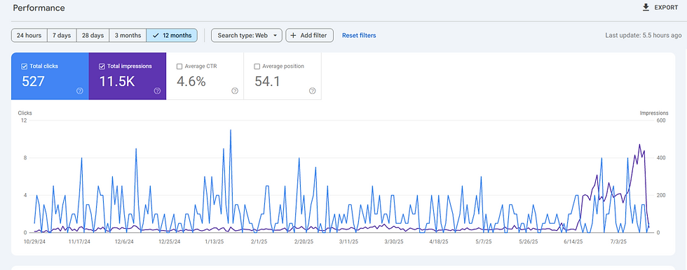Click the Export download icon
Screen dimensions: 687x270
pyautogui.click(x=646, y=8)
